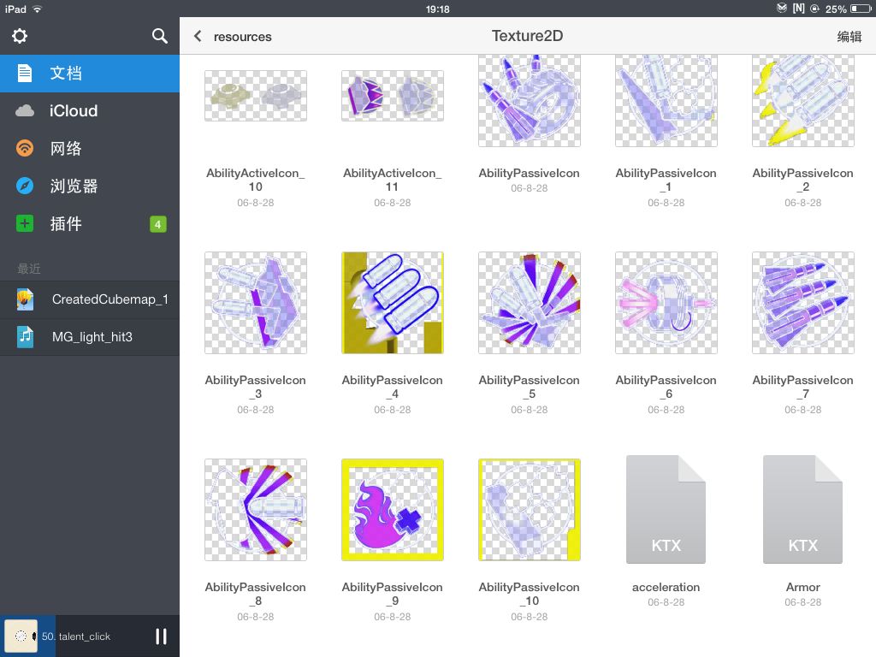Click the orange network Wi-Fi icon

pyautogui.click(x=25, y=148)
